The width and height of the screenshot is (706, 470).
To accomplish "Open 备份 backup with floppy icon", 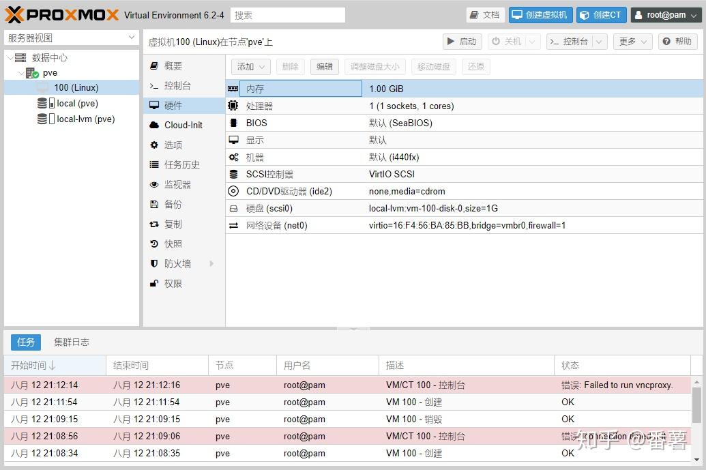I will pos(184,205).
